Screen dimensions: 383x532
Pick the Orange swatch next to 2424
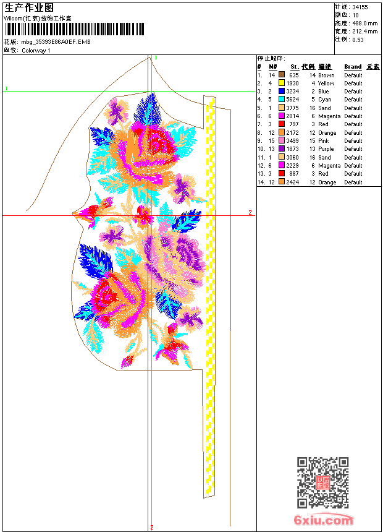coord(281,182)
